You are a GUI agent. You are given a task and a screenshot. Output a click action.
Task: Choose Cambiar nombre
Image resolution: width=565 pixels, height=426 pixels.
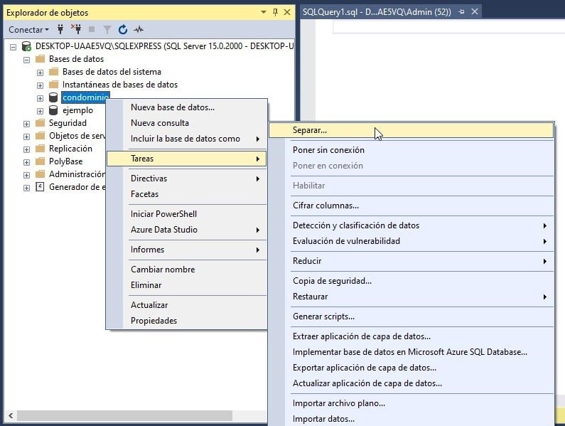(187, 269)
